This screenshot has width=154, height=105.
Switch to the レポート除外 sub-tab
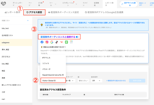pos(13,12)
